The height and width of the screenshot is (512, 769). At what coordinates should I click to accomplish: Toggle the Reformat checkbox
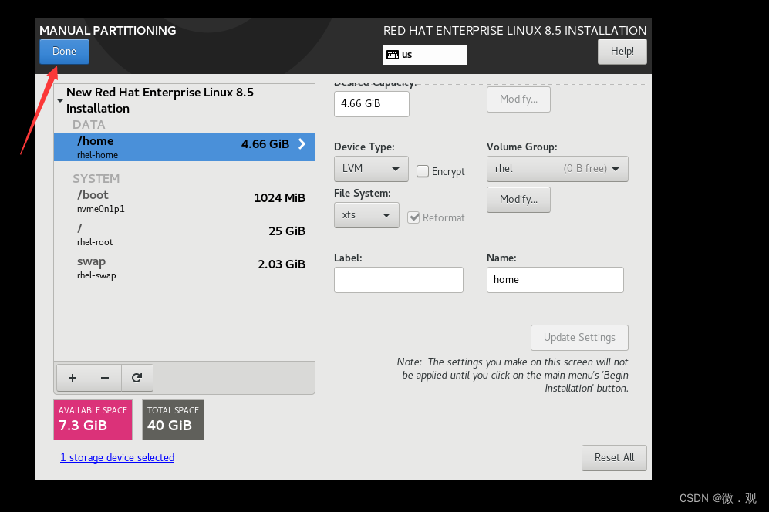[413, 217]
